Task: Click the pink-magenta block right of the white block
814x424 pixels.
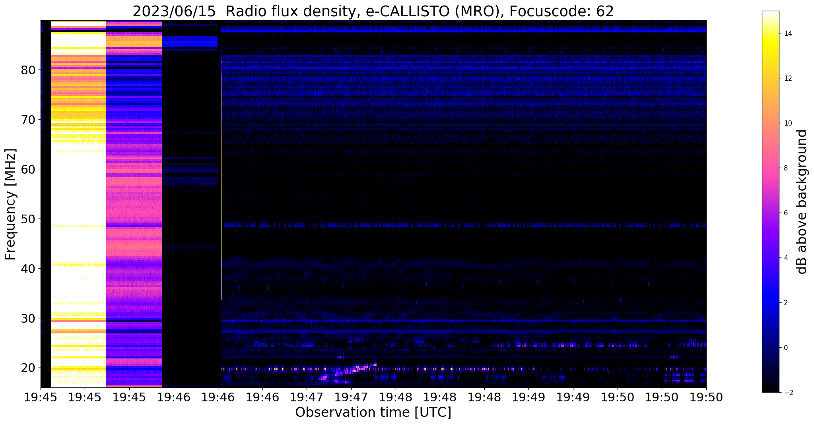Action: (x=134, y=204)
